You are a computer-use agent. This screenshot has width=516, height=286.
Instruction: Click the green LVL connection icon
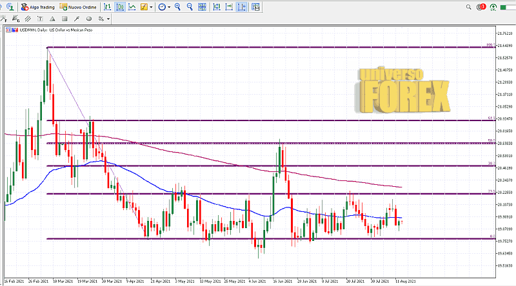coord(494,6)
